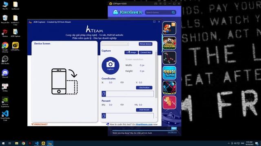Image resolution: width=261 pixels, height=146 pixels.
Task: Open the Funny Soccer game thumbnail
Action: 169,43
